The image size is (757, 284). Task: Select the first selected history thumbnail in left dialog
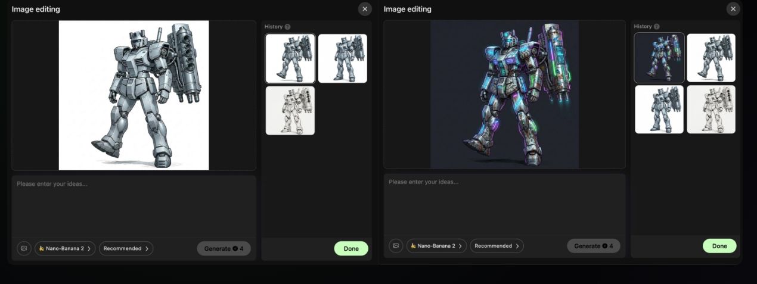click(290, 58)
